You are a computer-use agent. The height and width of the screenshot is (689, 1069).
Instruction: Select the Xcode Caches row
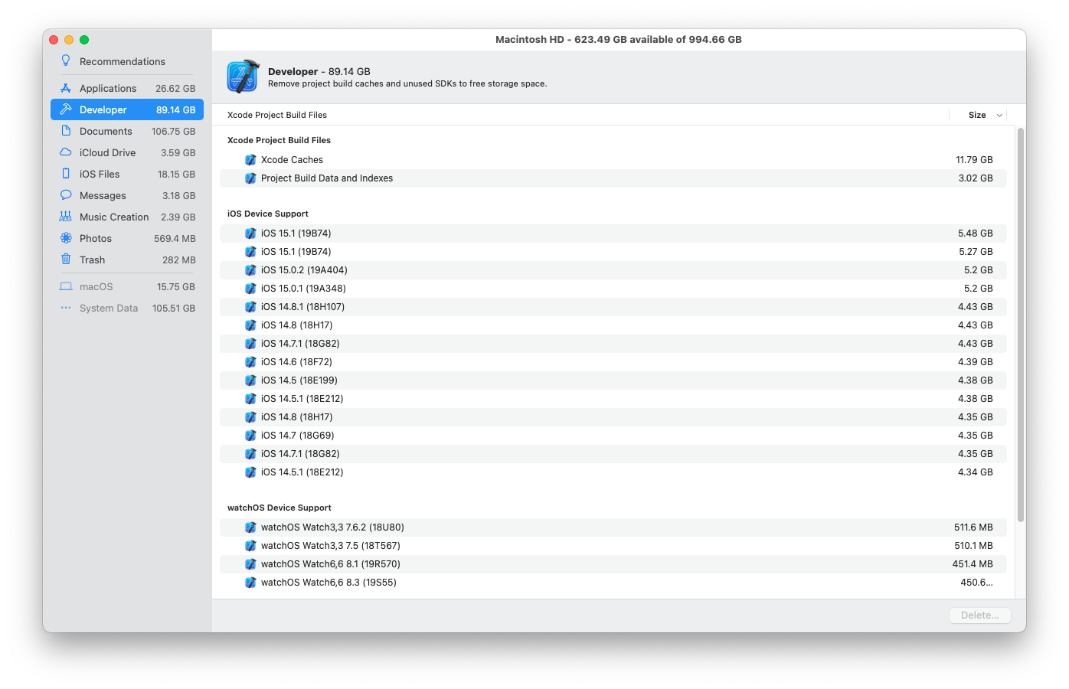coord(613,160)
